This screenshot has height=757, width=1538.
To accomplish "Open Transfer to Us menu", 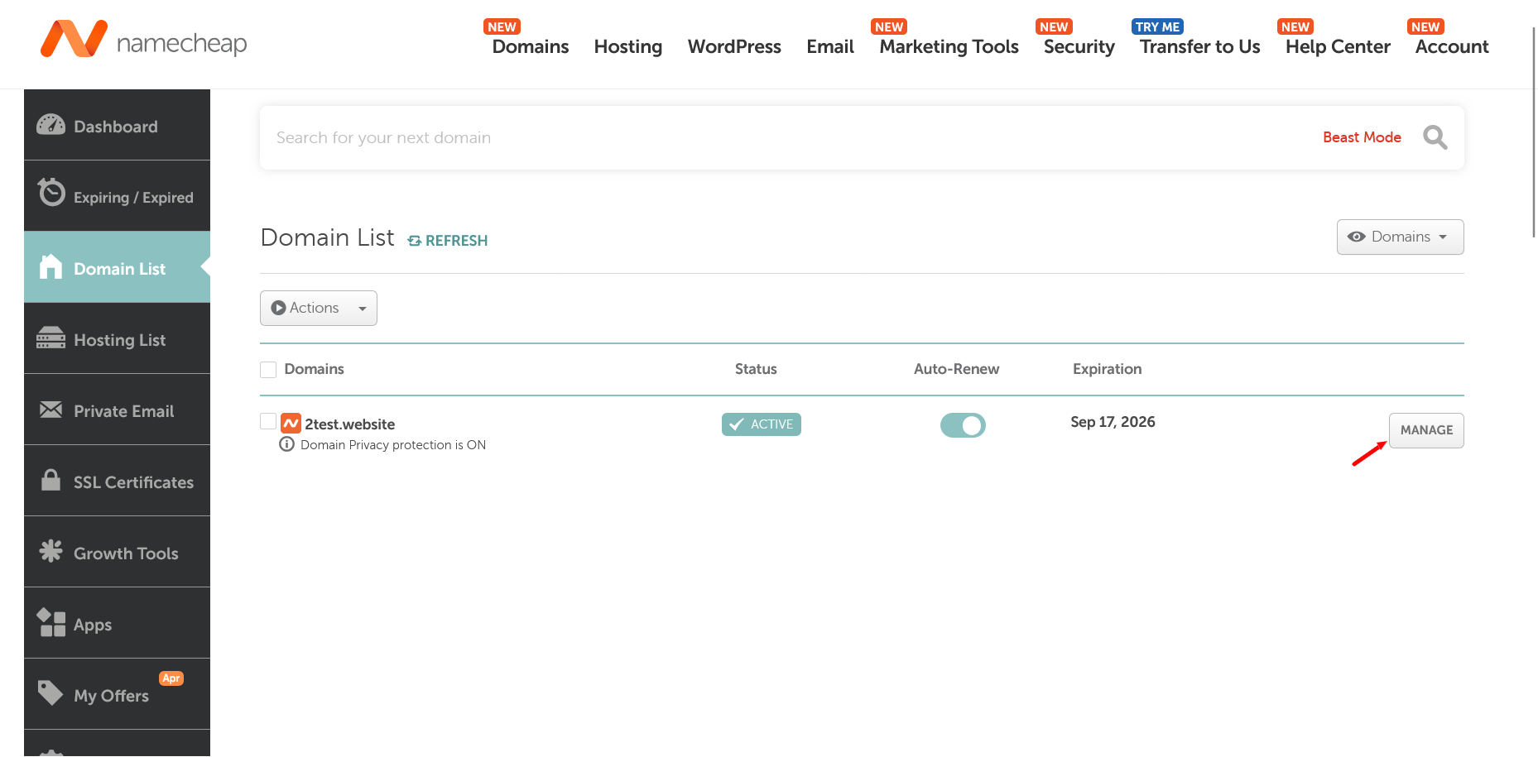I will click(x=1199, y=46).
